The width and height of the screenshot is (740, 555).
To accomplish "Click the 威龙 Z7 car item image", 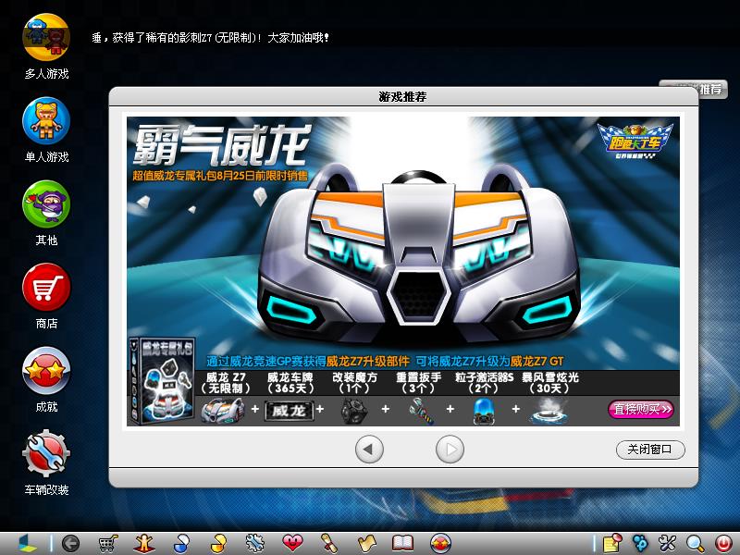I will [x=223, y=410].
